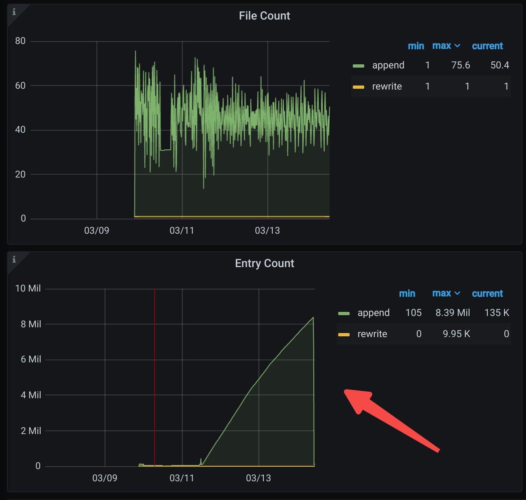
Task: Open File Count append green color swatch
Action: pos(359,66)
